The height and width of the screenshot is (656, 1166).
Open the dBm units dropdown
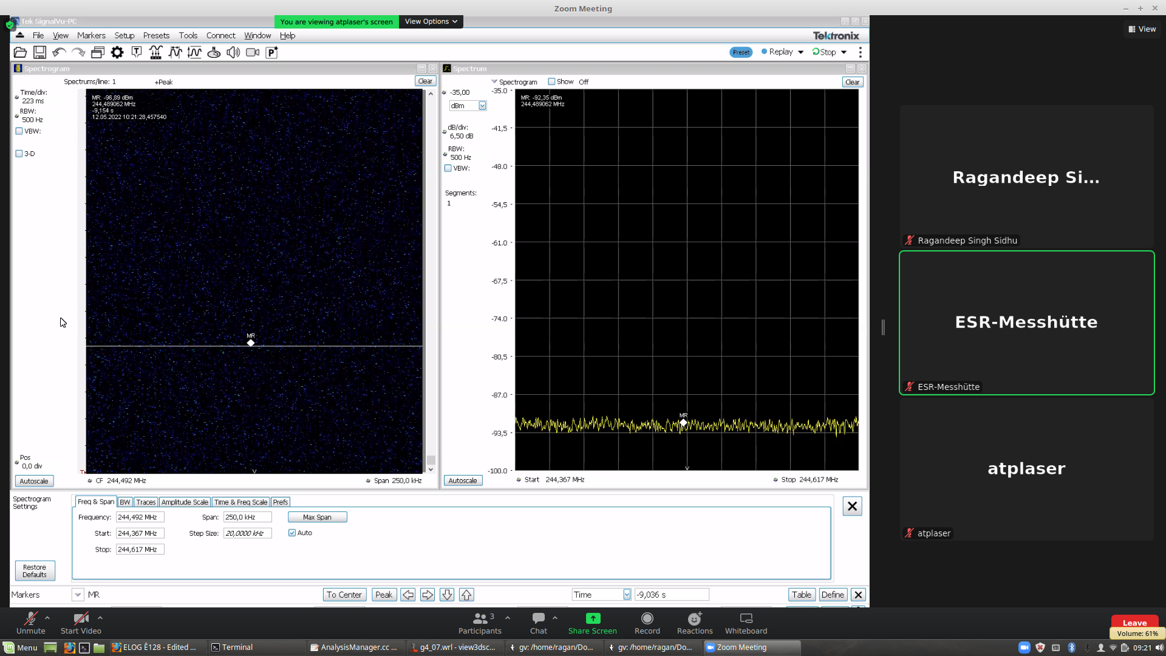coord(482,106)
